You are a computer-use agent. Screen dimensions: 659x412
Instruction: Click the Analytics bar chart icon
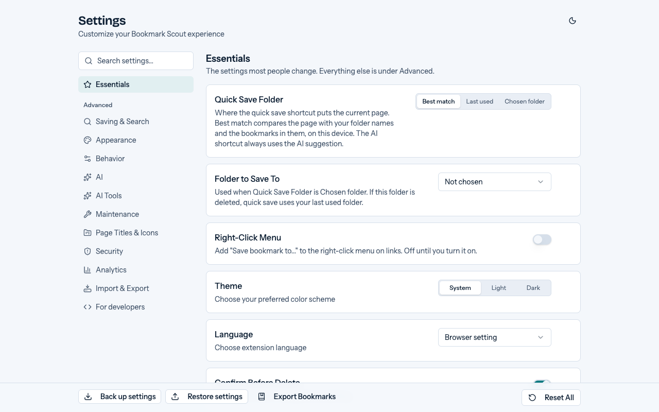(88, 270)
